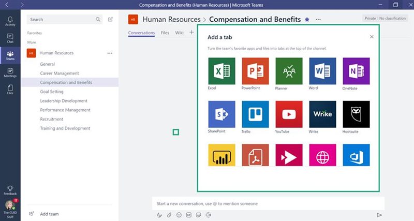Open the Recruitment channel

(x=51, y=119)
